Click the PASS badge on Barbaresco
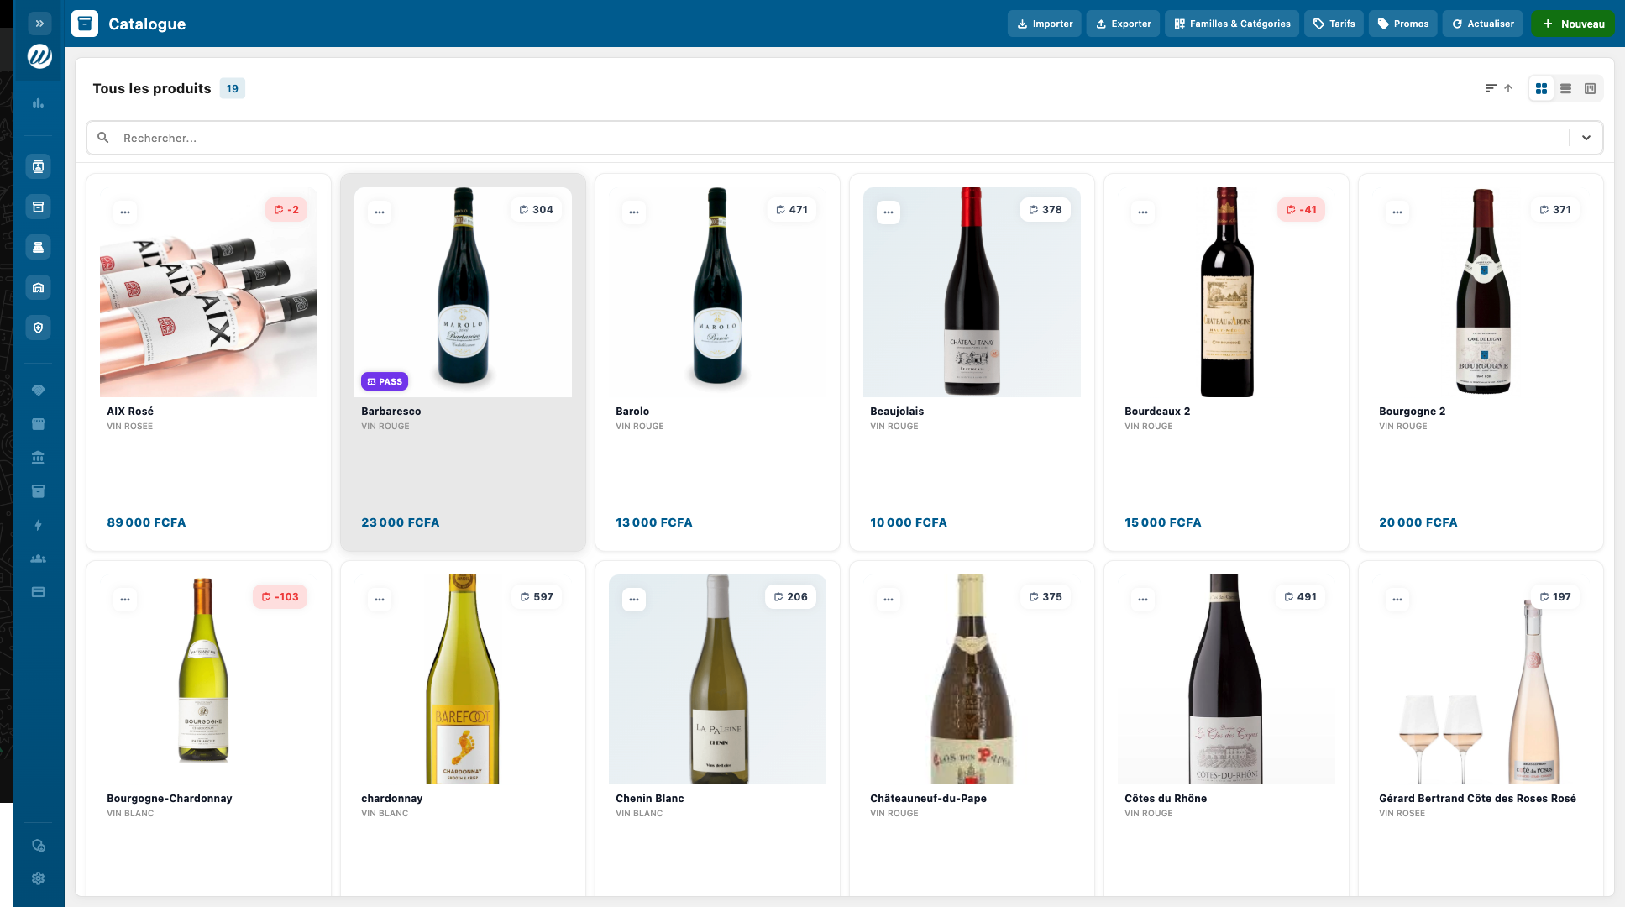Image resolution: width=1625 pixels, height=907 pixels. pos(385,381)
